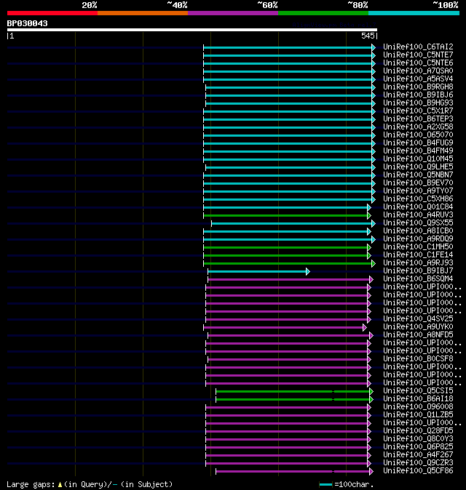
Task: Select the UniRef100_Q01C84 label
Action: coord(418,207)
